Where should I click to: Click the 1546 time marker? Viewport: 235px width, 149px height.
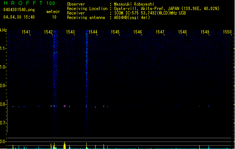click(137, 32)
